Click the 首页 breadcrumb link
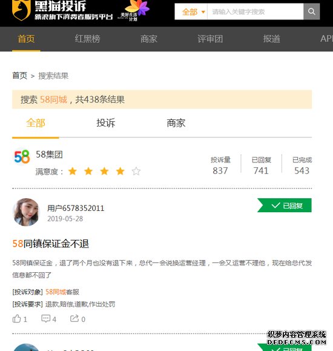The height and width of the screenshot is (351, 333). (20, 76)
